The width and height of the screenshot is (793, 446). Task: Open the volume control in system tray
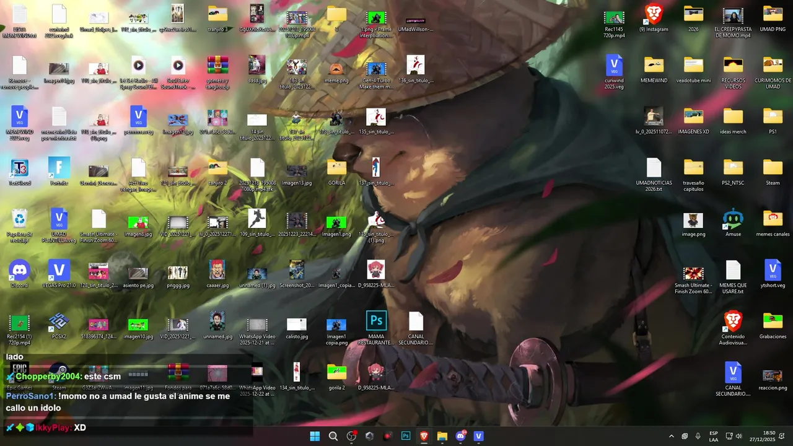(x=738, y=436)
